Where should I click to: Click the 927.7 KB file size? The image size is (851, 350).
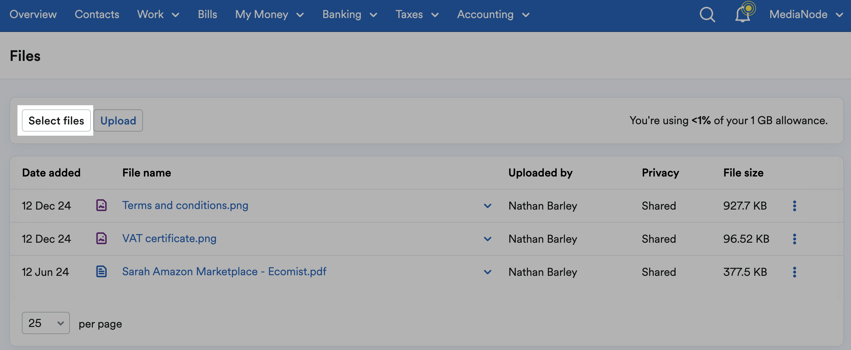click(745, 206)
